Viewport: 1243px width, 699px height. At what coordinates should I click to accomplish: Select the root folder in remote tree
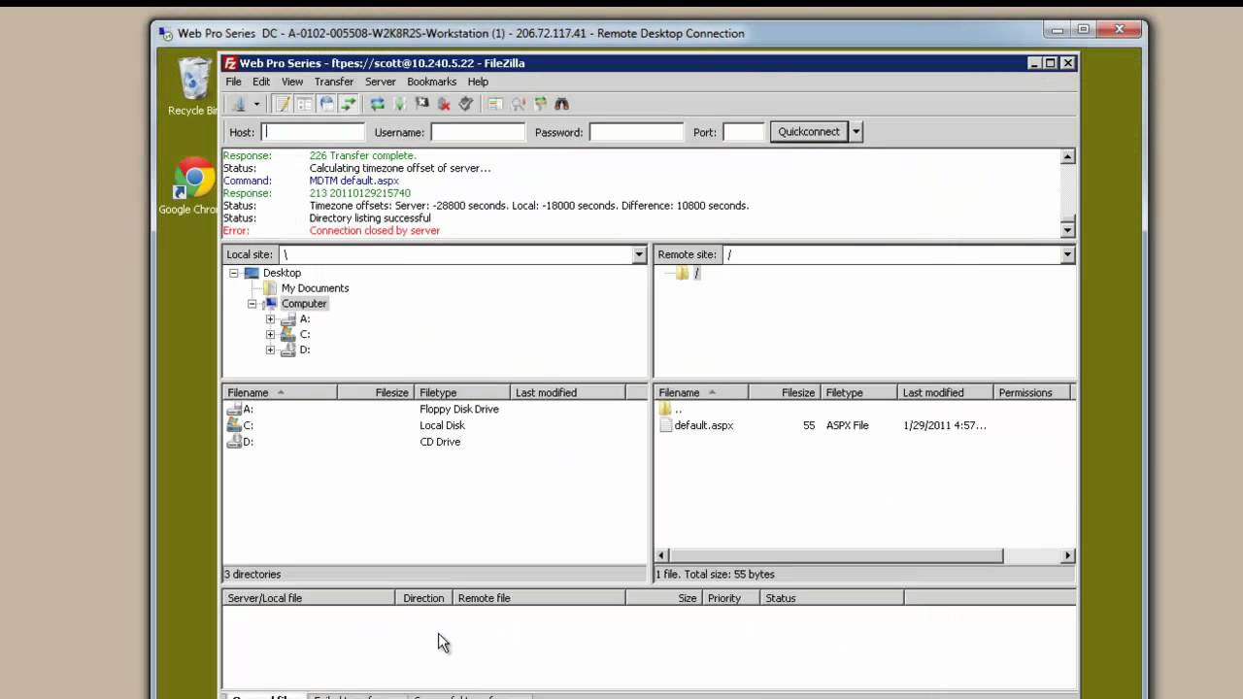(696, 273)
